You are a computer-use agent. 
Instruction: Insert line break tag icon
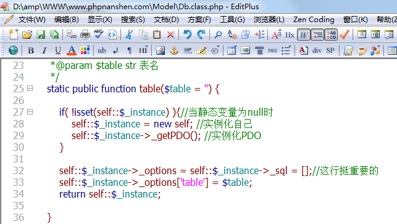pyautogui.click(x=115, y=50)
